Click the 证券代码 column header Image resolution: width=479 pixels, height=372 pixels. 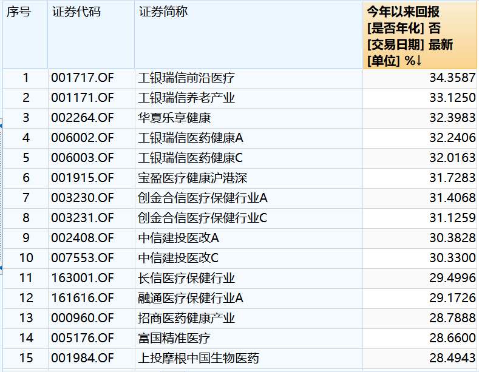[91, 35]
